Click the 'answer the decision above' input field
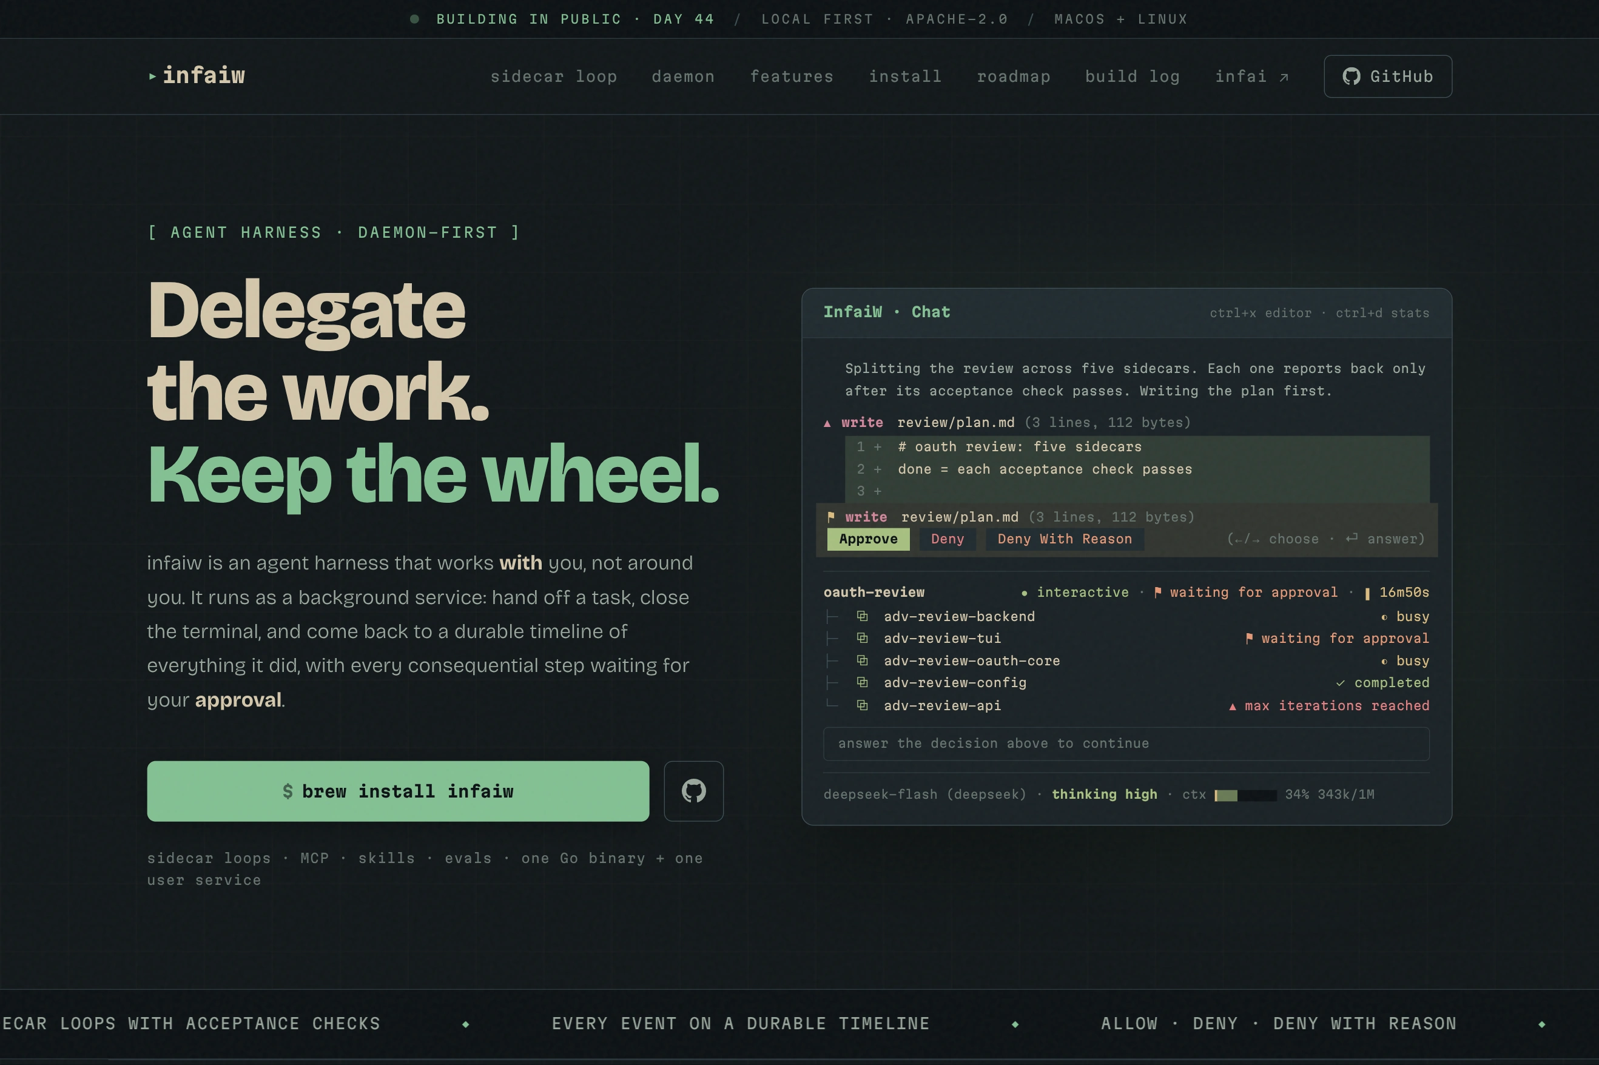 [1126, 744]
